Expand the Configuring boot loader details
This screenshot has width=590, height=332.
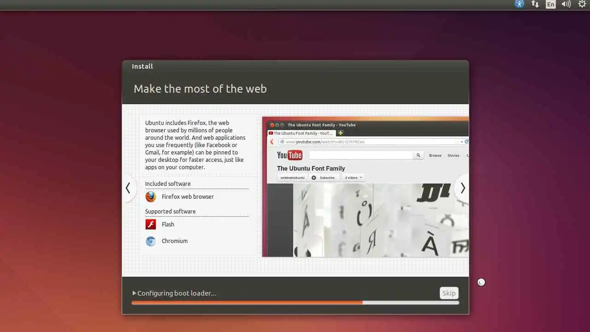134,293
